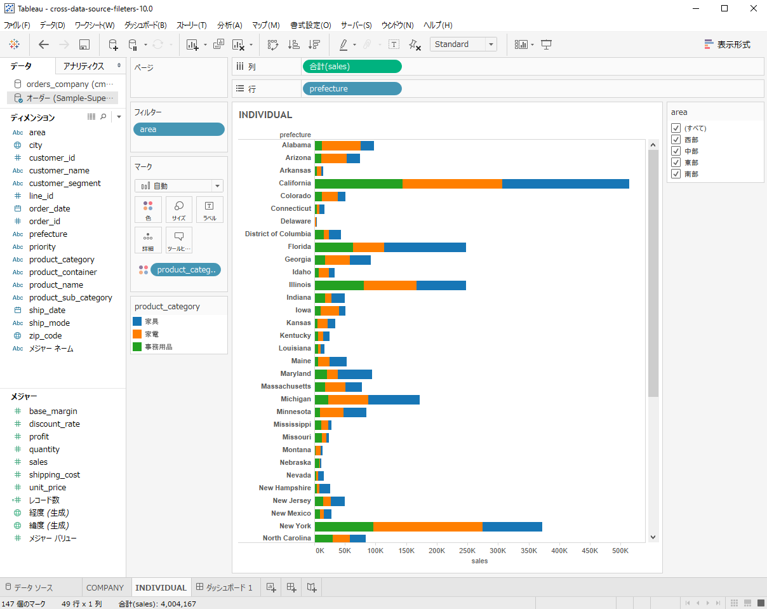
Task: Disable the 南部 area checkbox
Action: (676, 173)
